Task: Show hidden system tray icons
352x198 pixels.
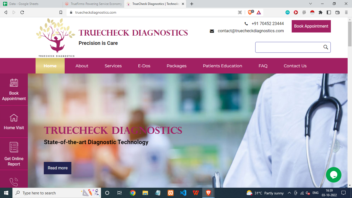Action: [x=289, y=193]
